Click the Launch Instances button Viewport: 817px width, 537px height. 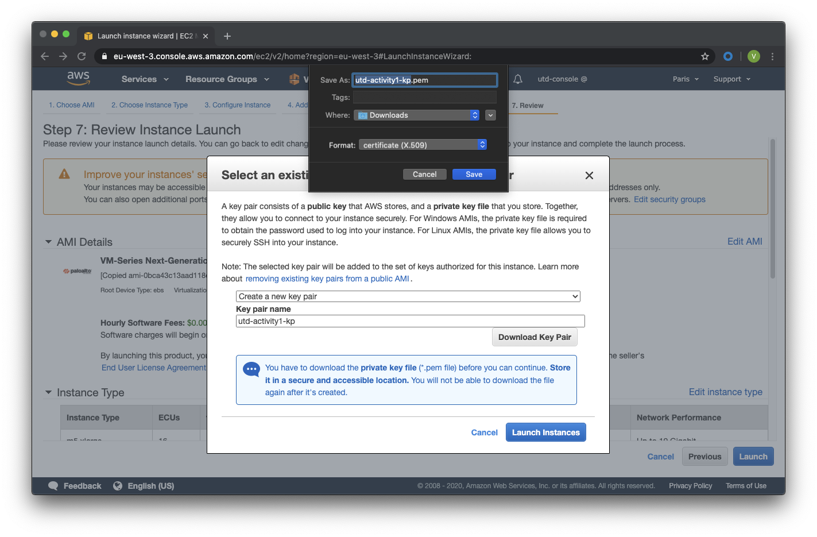[546, 432]
